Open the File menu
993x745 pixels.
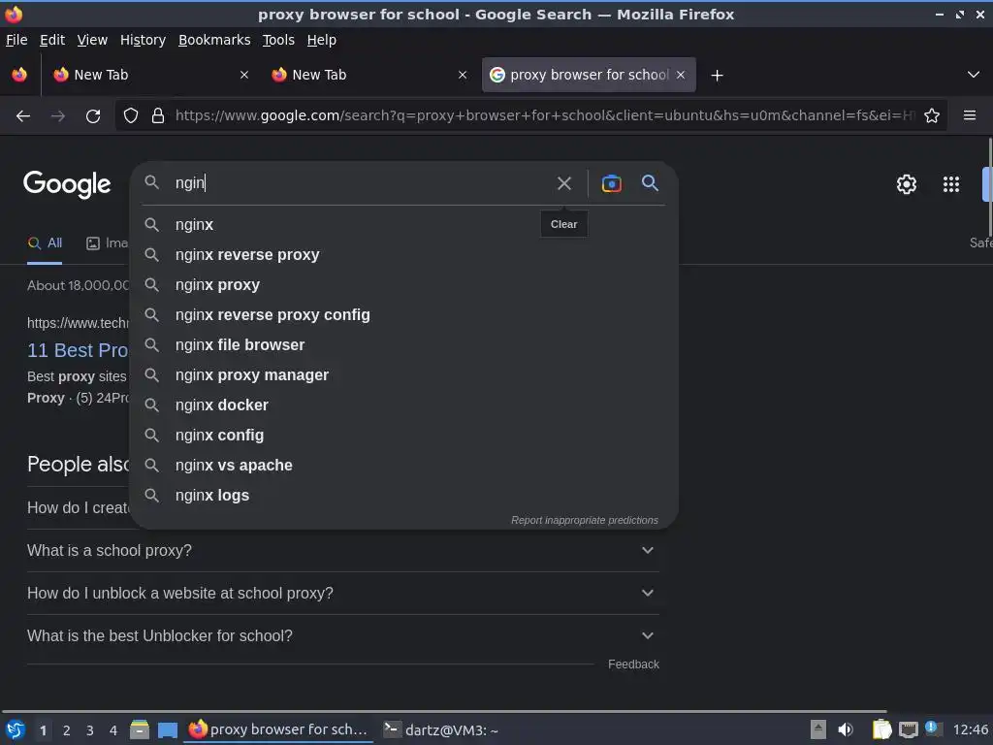click(16, 40)
